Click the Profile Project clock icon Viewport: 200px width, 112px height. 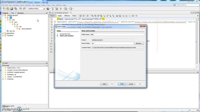pyautogui.click(x=71, y=9)
